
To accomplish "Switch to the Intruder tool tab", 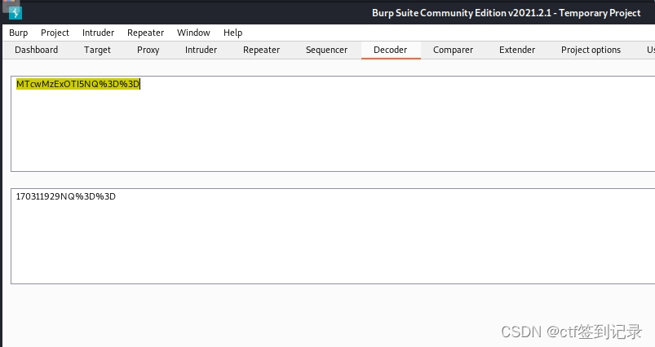I will click(x=201, y=50).
